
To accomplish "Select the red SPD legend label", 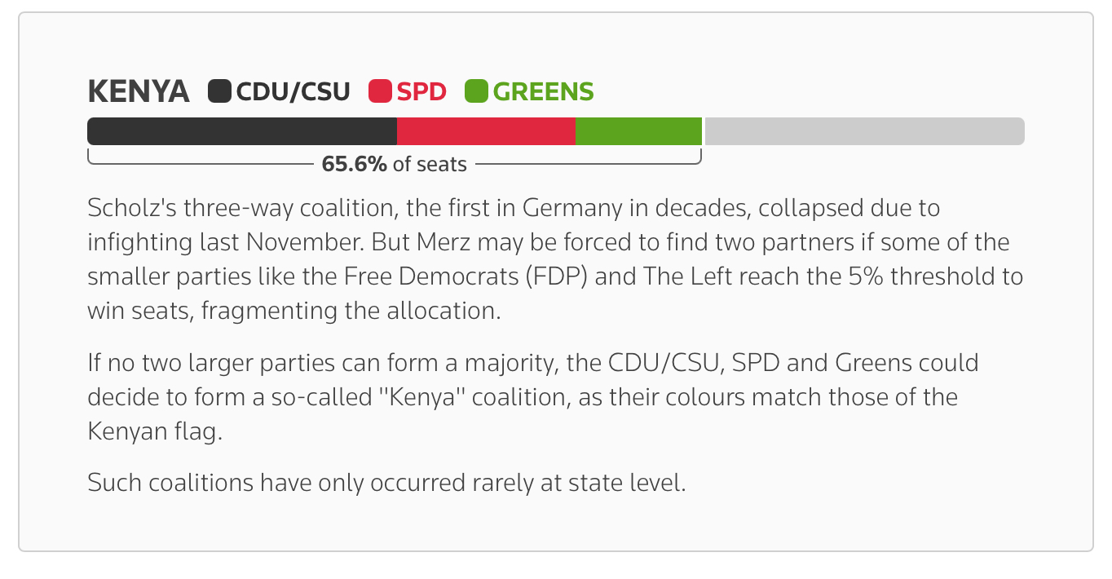I will 421,91.
